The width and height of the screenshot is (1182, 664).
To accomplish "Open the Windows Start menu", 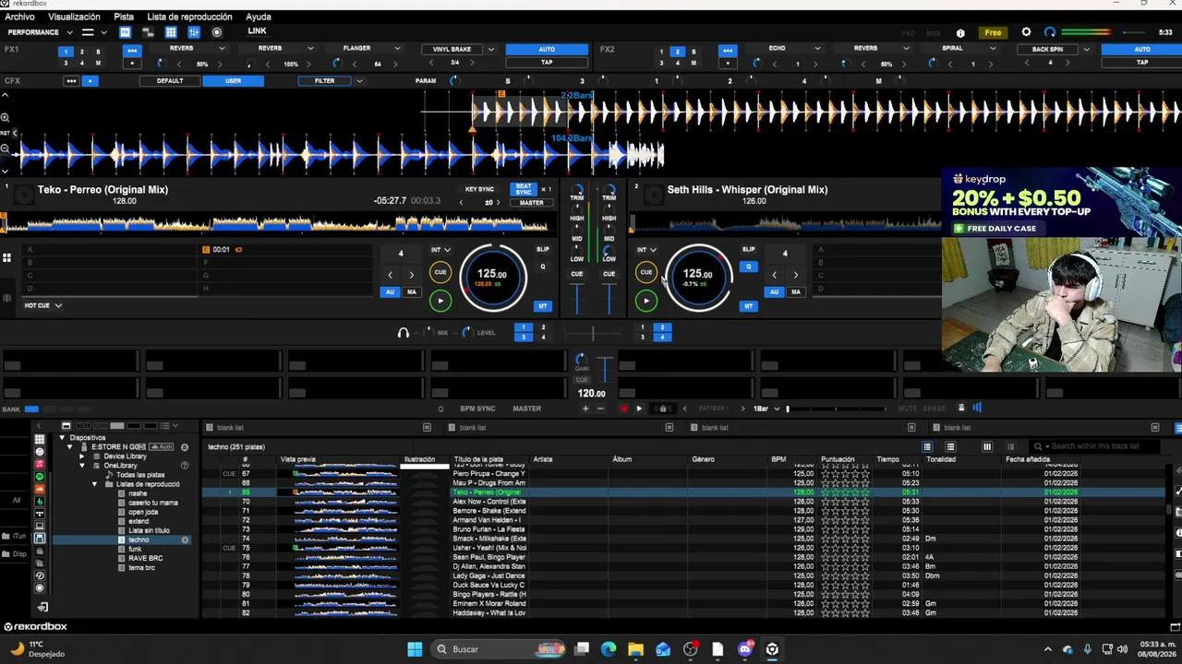I will tap(415, 649).
